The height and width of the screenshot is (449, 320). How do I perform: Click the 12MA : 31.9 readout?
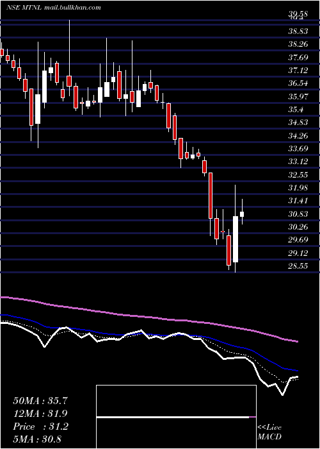pyautogui.click(x=40, y=414)
